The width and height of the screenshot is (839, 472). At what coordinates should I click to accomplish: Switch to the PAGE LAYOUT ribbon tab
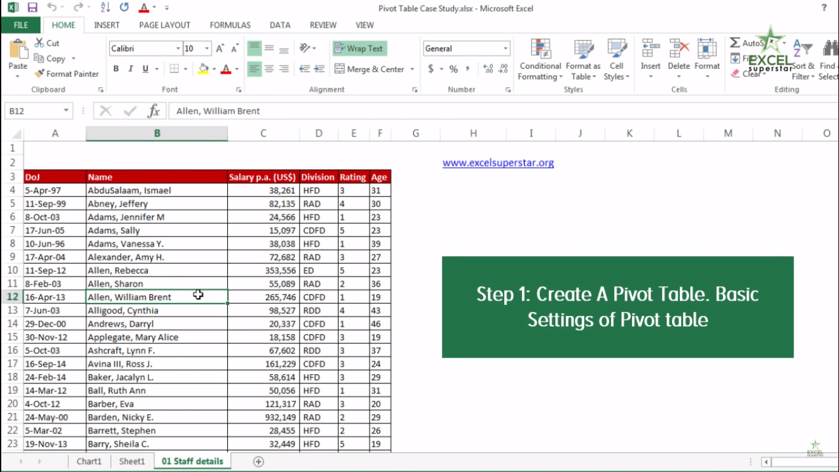coord(165,25)
